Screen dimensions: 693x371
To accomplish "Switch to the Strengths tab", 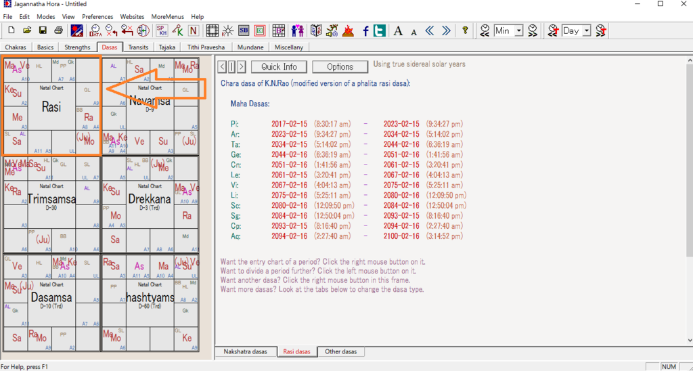I will (77, 47).
